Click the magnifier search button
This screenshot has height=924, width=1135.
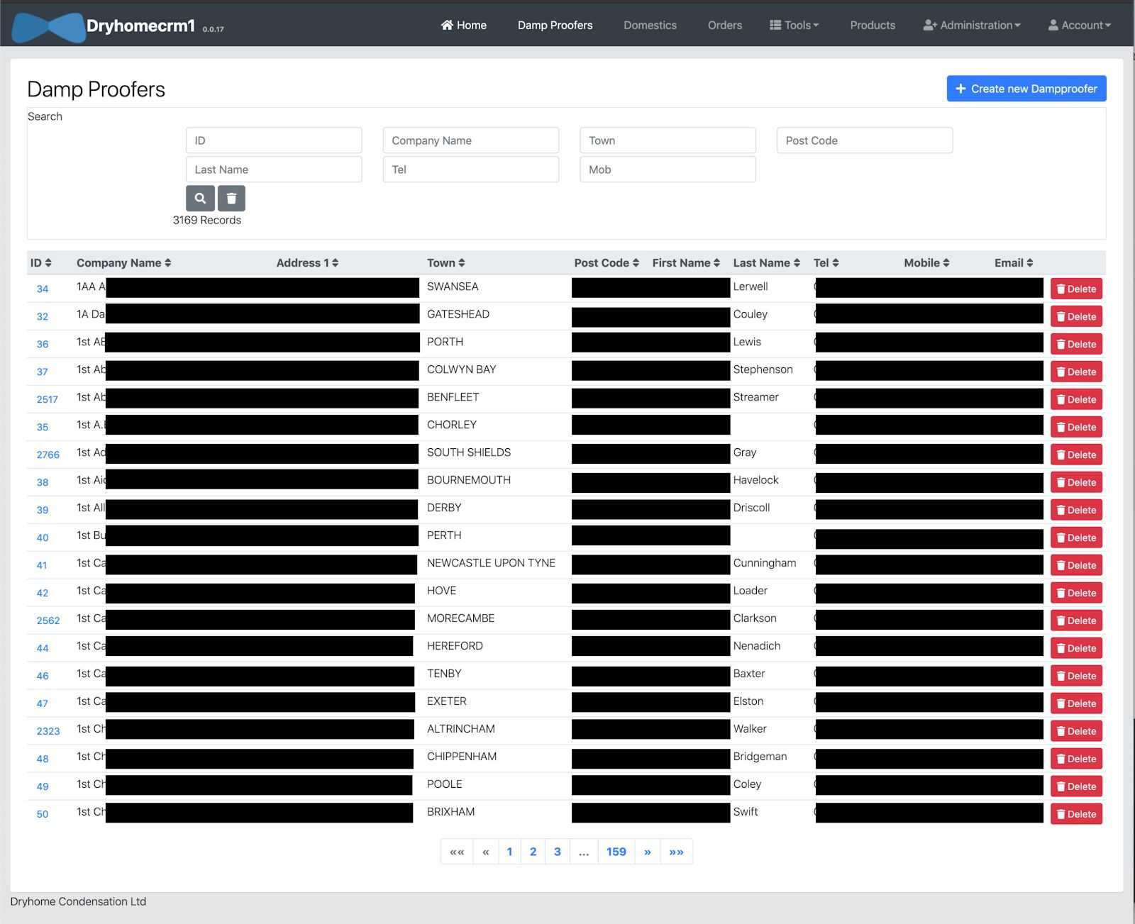click(200, 199)
